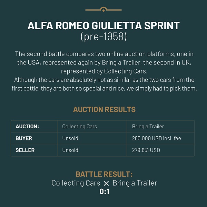Click the BATTLE RESULT: heading
The width and height of the screenshot is (207, 207).
[104, 174]
